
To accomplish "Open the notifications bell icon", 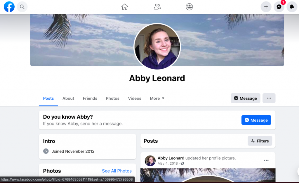I will tap(292, 7).
